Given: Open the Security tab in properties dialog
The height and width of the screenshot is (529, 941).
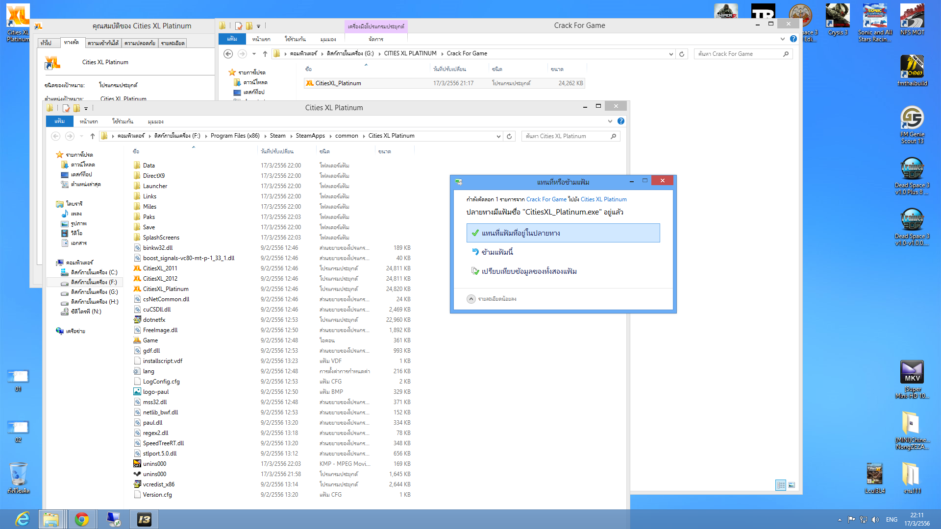Looking at the screenshot, I should click(x=140, y=43).
